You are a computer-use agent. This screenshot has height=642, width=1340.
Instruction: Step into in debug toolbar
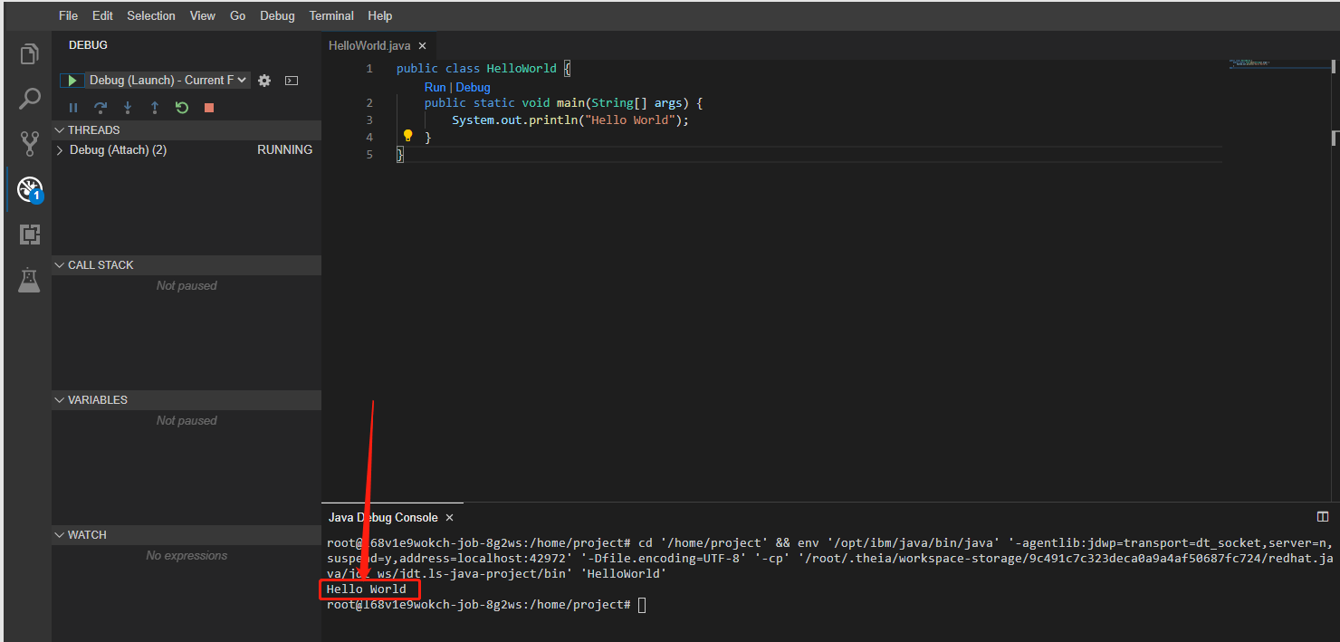click(x=128, y=108)
